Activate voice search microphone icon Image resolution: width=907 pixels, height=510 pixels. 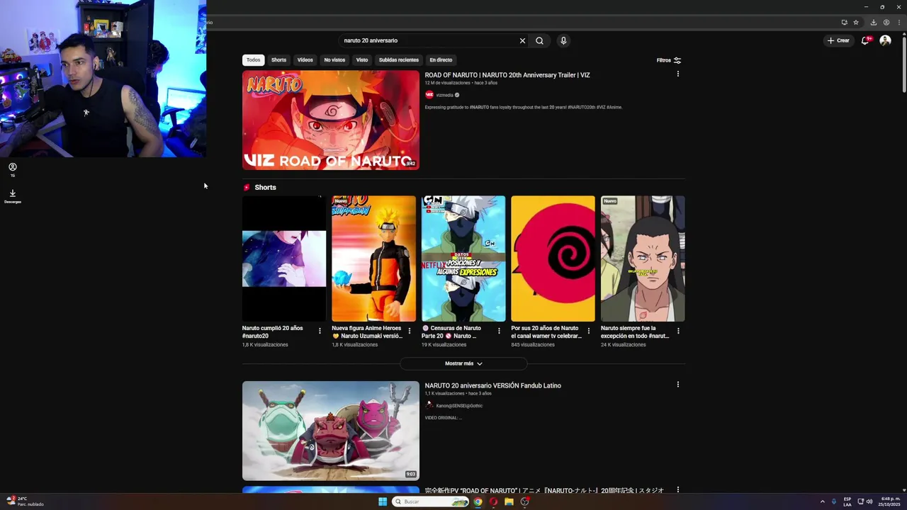click(563, 40)
